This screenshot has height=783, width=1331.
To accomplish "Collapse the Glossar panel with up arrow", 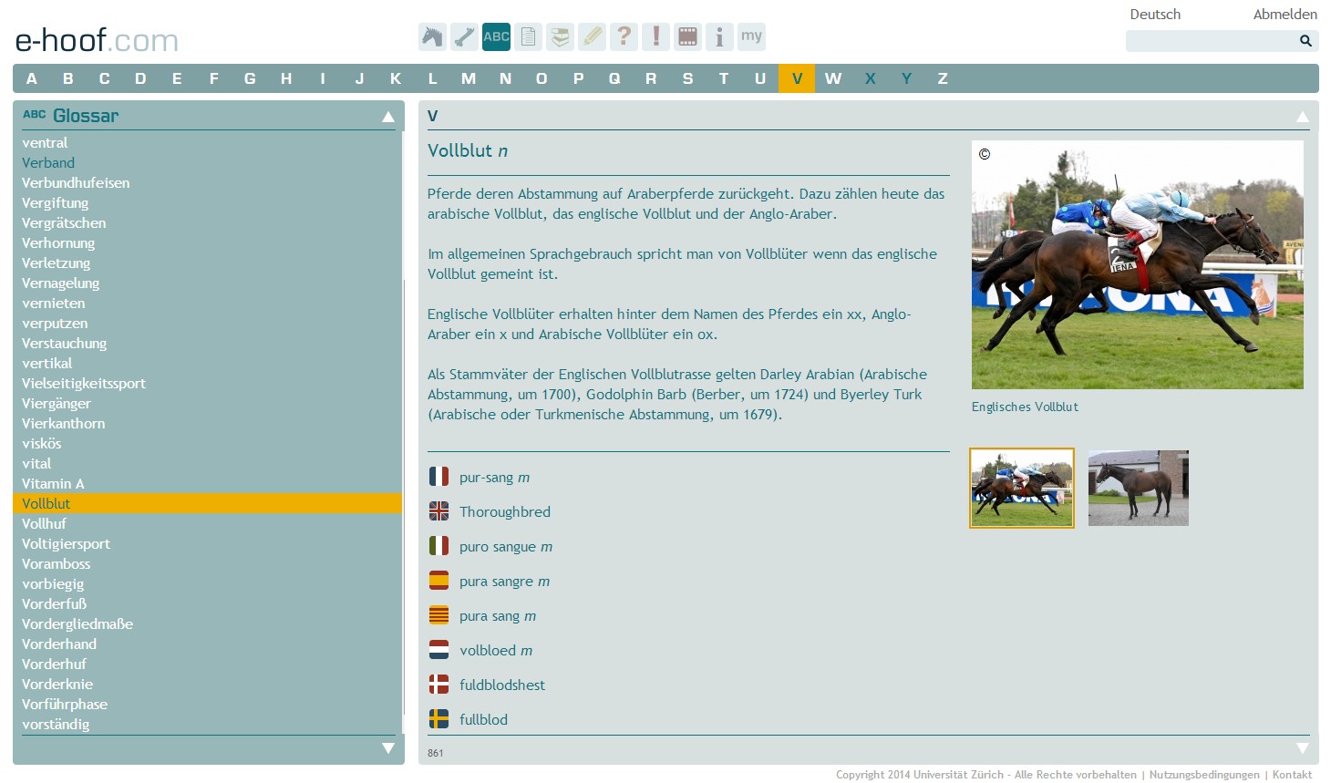I will click(x=388, y=117).
